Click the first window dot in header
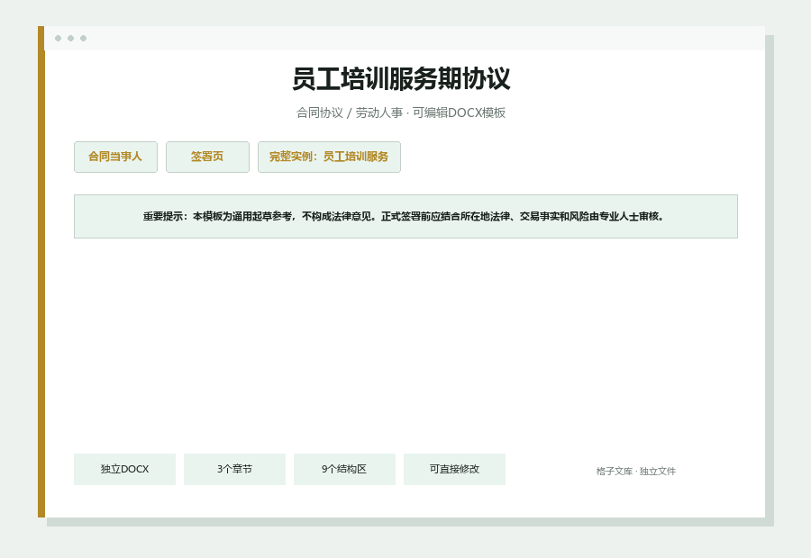 tap(58, 38)
